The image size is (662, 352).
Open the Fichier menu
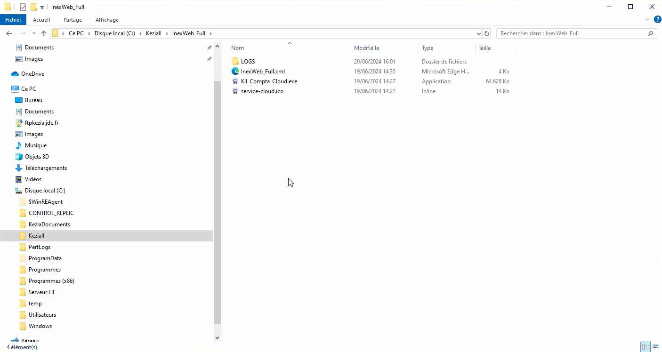coord(13,20)
